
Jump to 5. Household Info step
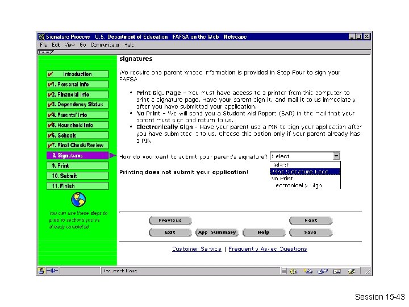coord(77,125)
